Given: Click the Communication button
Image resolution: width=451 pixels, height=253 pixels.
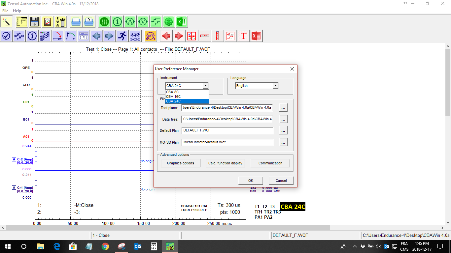Looking at the screenshot, I should pos(270,163).
